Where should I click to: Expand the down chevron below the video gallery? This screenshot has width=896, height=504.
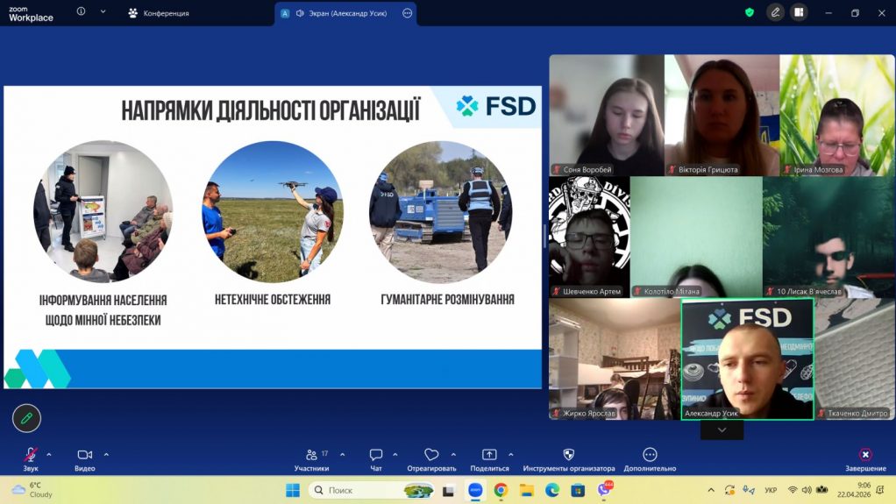[x=722, y=430]
